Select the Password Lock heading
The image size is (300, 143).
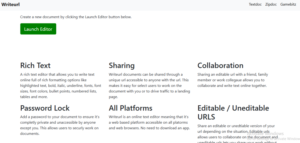point(45,108)
